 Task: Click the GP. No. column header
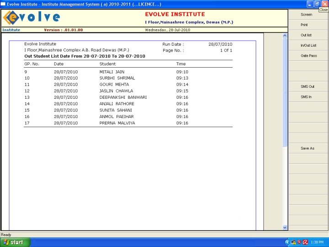click(32, 64)
